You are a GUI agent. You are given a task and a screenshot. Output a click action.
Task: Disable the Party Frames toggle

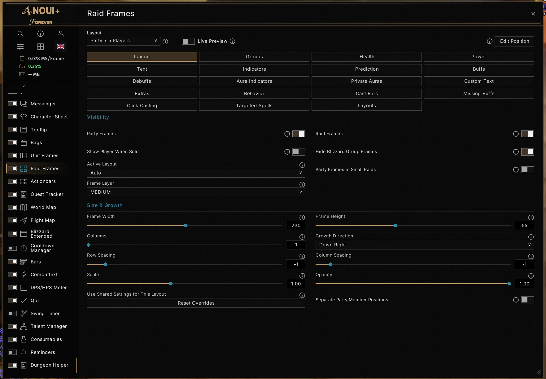(299, 134)
